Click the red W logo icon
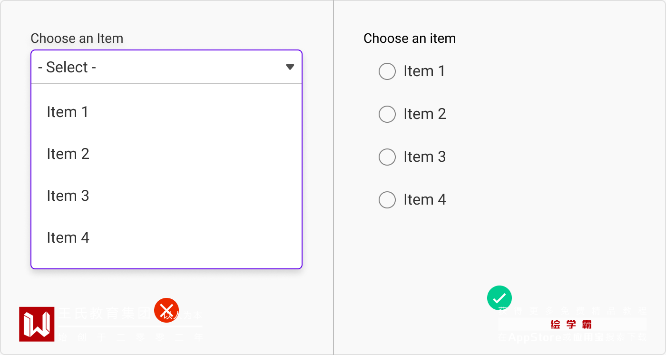666x355 pixels. click(x=37, y=324)
